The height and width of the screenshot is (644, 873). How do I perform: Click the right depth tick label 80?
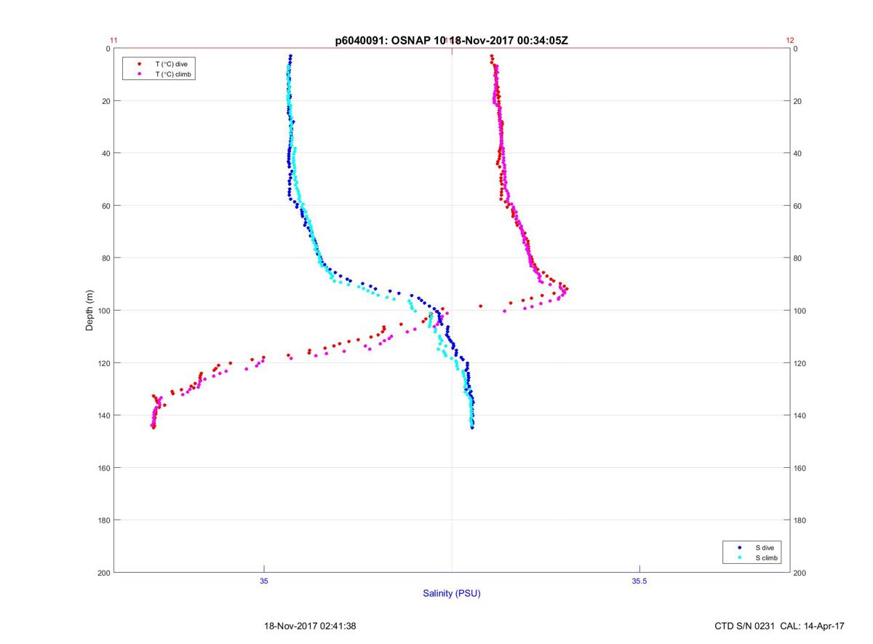tap(799, 258)
